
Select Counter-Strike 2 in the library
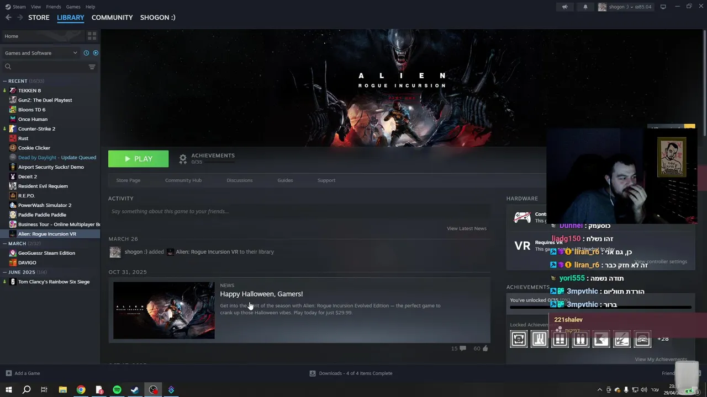pos(36,128)
